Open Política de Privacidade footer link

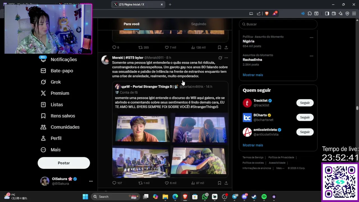(281, 157)
